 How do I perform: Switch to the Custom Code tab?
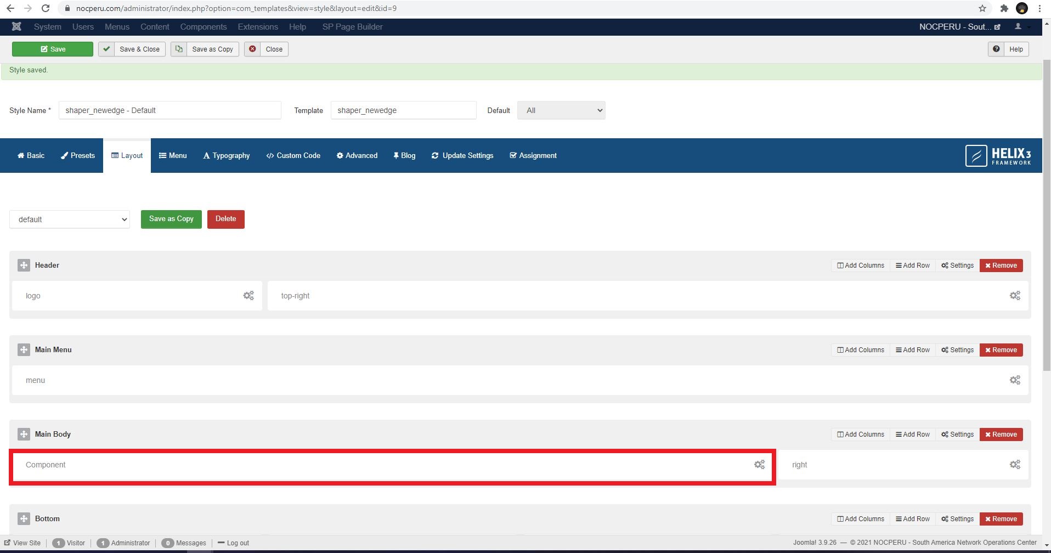[x=293, y=156]
